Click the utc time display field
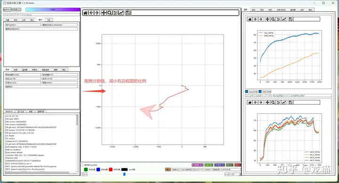The width and height of the screenshot is (339, 183). (x=196, y=170)
